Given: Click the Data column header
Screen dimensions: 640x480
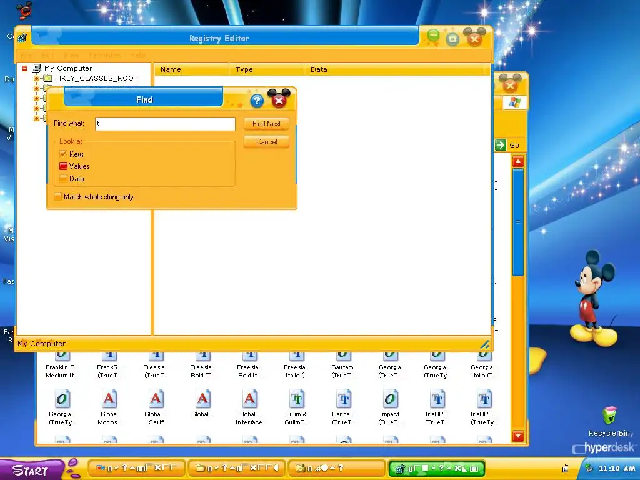Looking at the screenshot, I should point(396,69).
